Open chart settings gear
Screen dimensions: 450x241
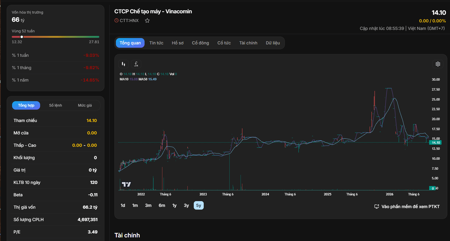pyautogui.click(x=438, y=64)
